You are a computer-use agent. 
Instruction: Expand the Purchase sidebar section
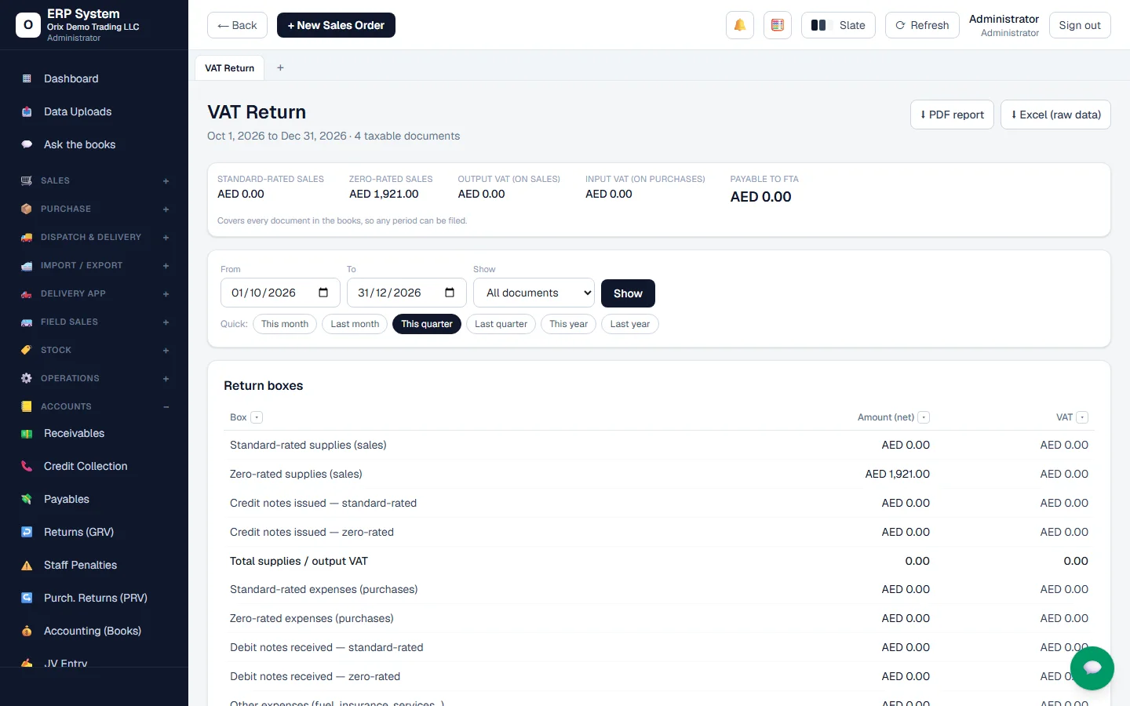(x=166, y=209)
